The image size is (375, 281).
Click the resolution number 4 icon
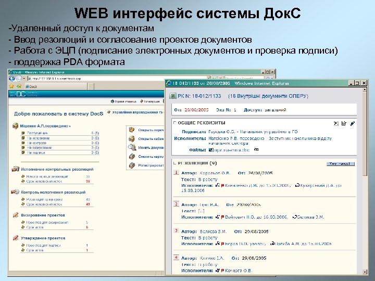(176, 258)
